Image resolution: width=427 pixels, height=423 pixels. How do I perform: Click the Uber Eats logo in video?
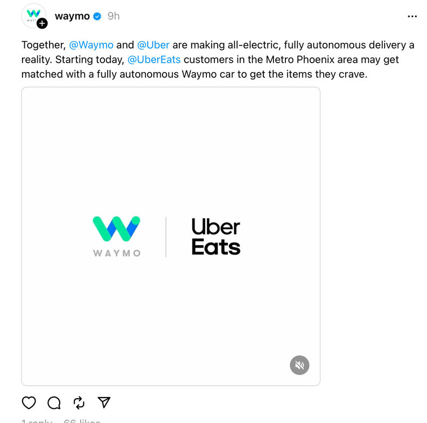click(216, 236)
